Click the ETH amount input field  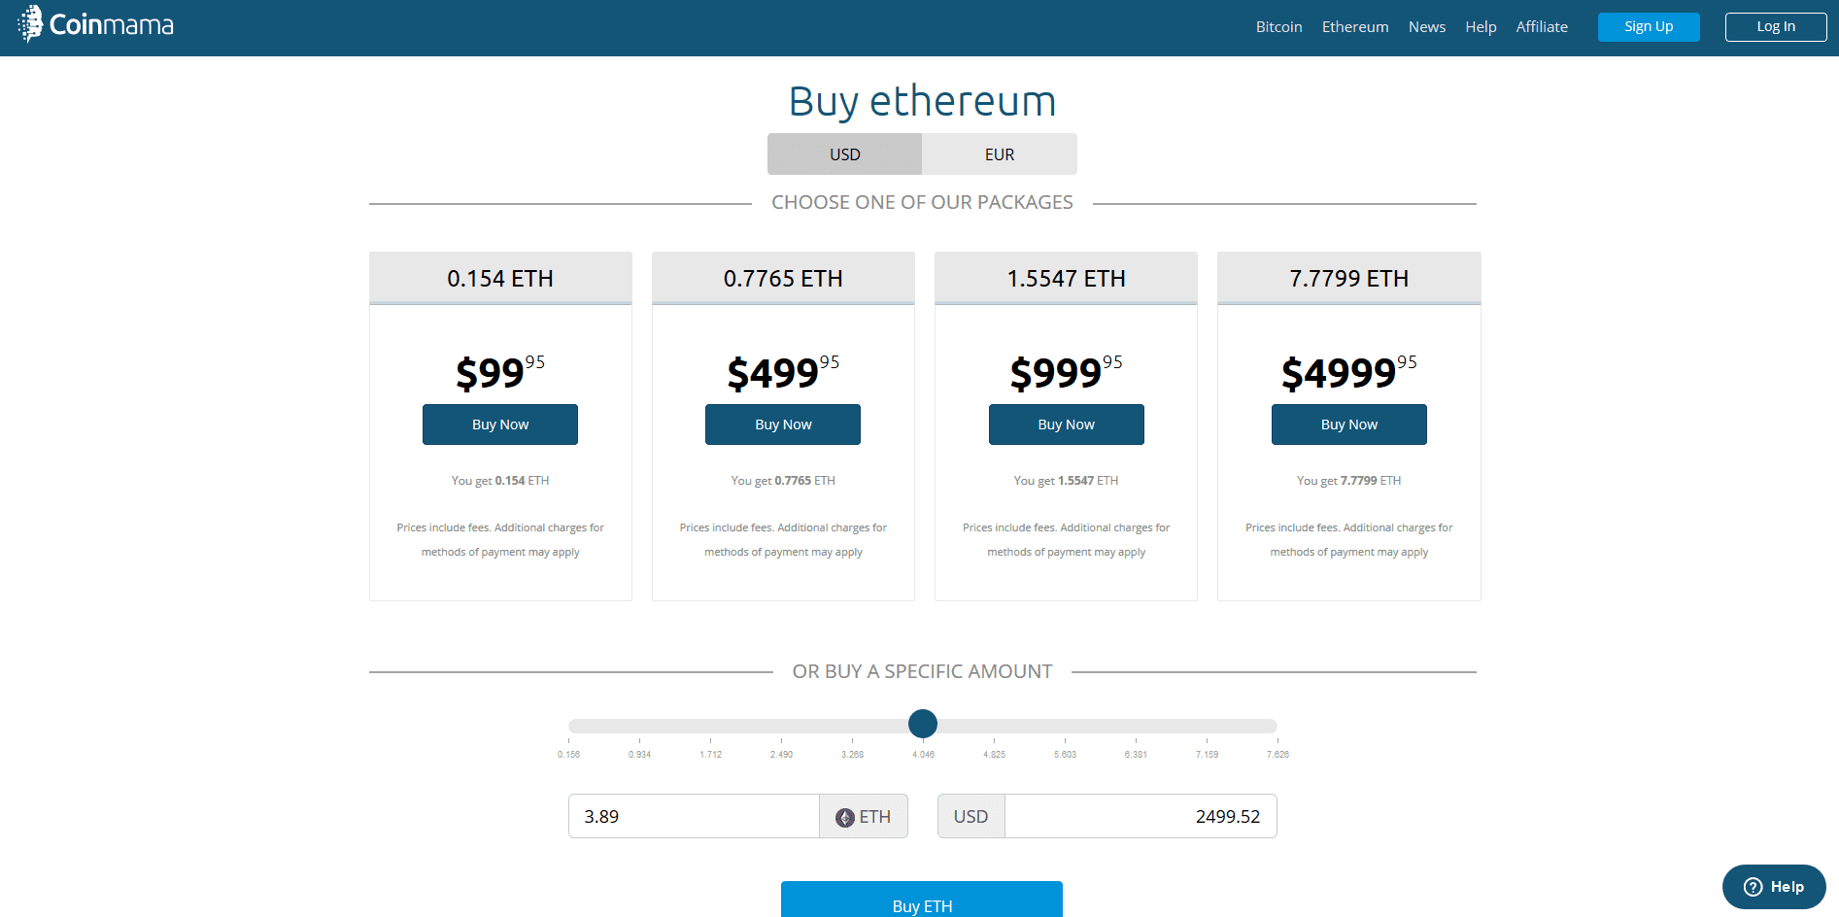694,816
